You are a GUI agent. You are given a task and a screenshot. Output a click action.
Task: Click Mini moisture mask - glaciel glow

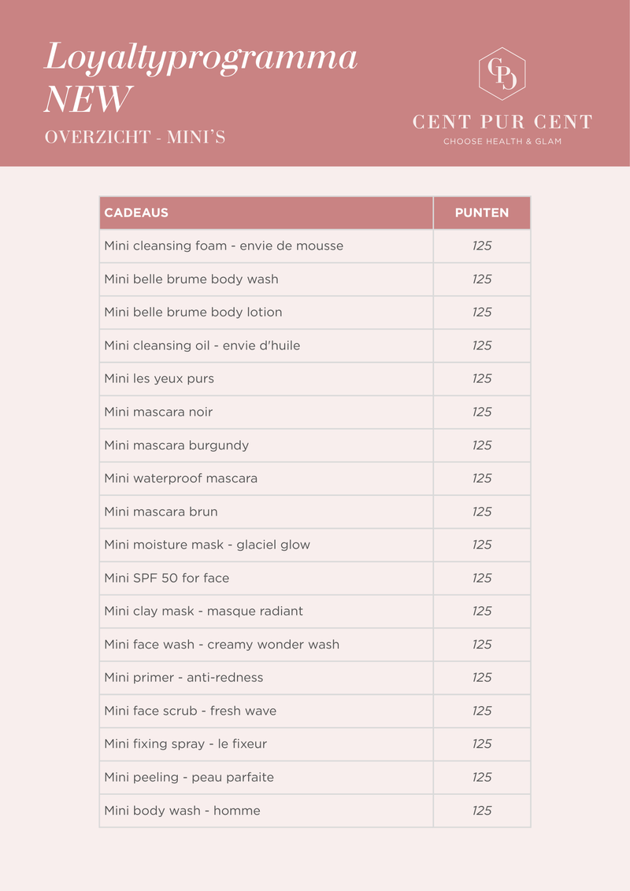207,545
